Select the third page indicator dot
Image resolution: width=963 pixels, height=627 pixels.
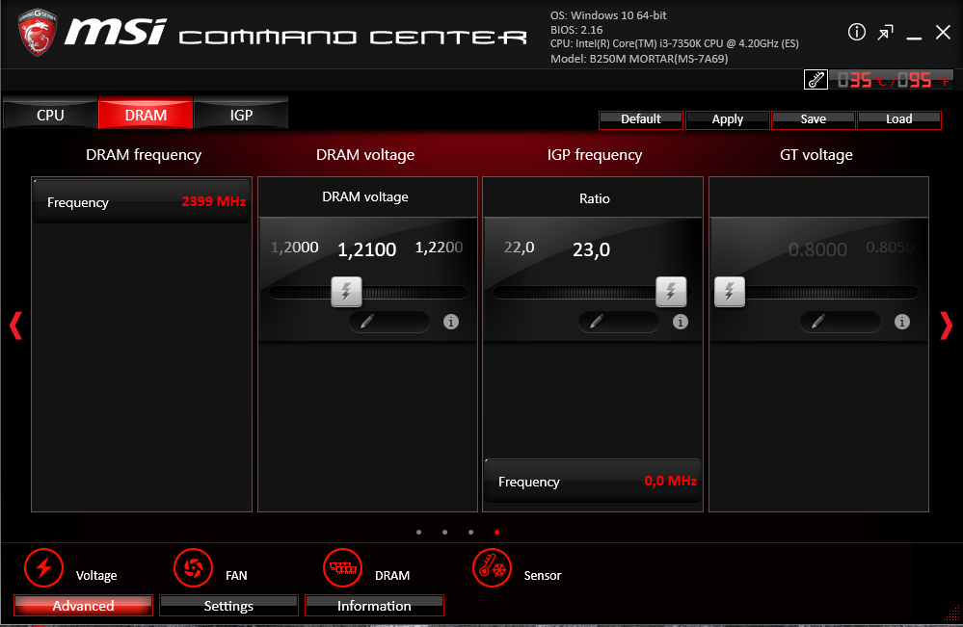point(470,532)
